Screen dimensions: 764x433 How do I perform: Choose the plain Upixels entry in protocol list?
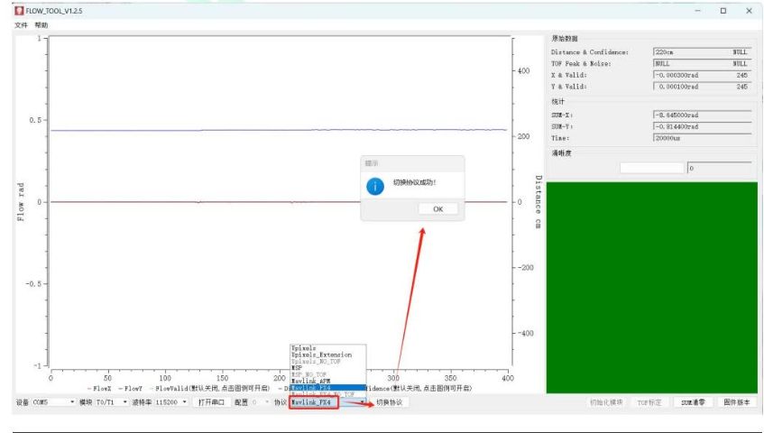(328, 348)
